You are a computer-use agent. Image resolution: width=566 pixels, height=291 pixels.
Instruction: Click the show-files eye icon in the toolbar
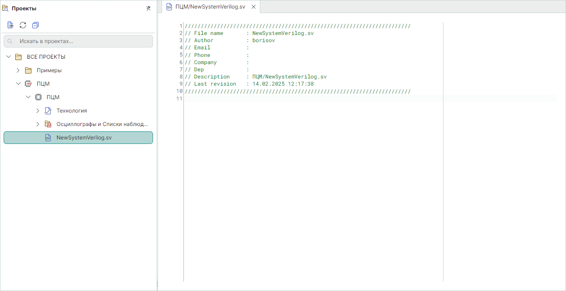coord(10,25)
